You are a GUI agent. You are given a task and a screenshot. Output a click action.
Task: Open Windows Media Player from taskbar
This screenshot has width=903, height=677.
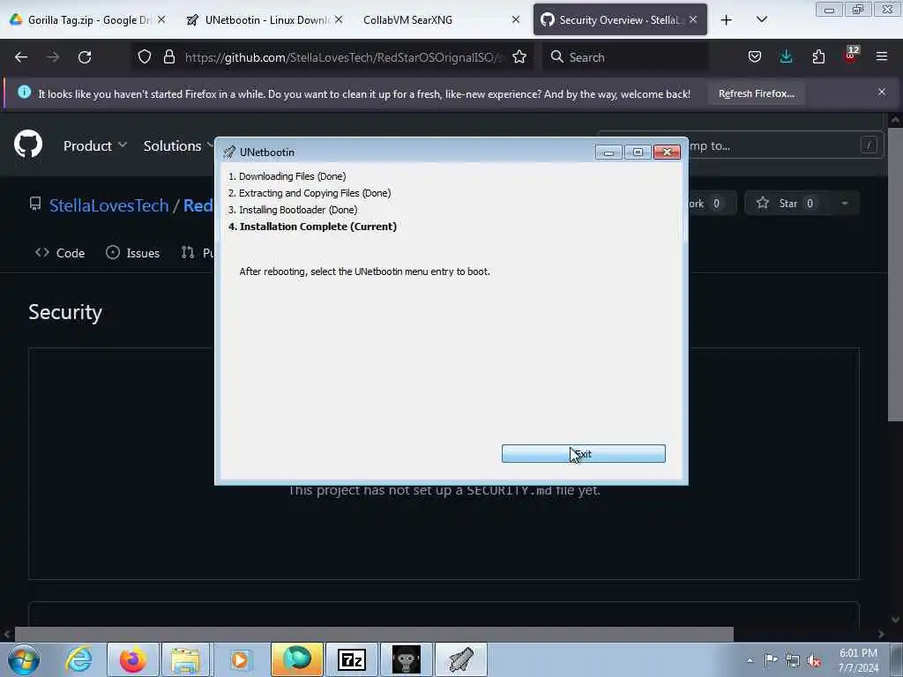coord(240,659)
